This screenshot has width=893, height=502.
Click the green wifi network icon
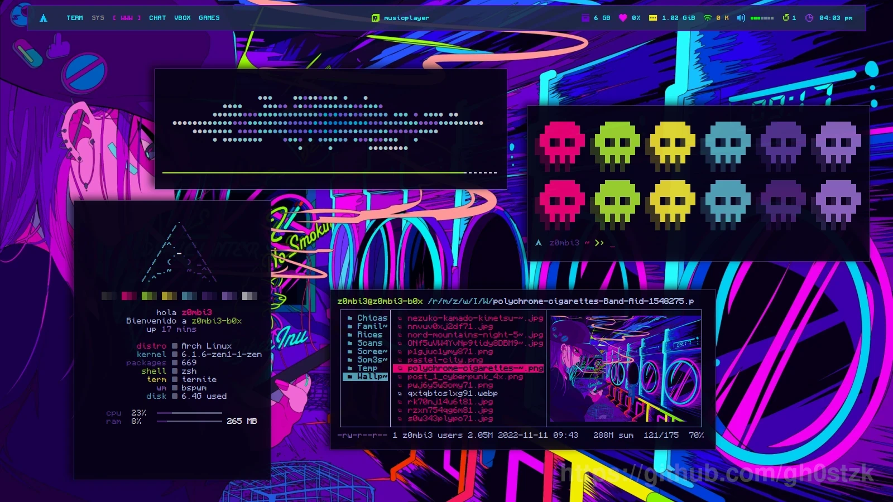[x=708, y=18]
